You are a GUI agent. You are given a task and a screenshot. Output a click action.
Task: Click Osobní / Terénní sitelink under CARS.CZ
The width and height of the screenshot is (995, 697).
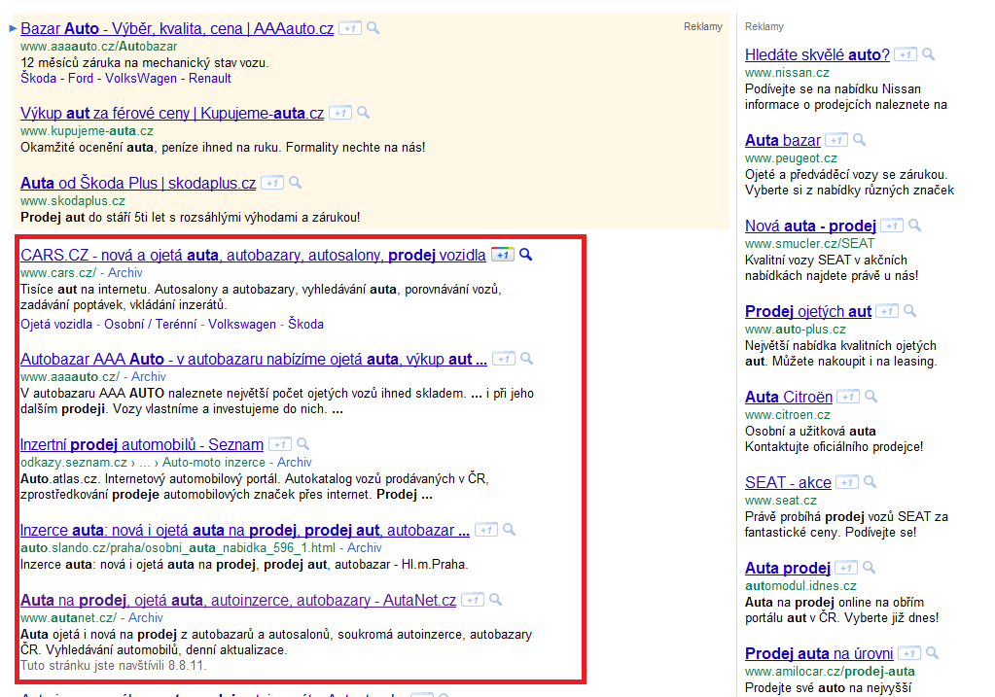151,324
